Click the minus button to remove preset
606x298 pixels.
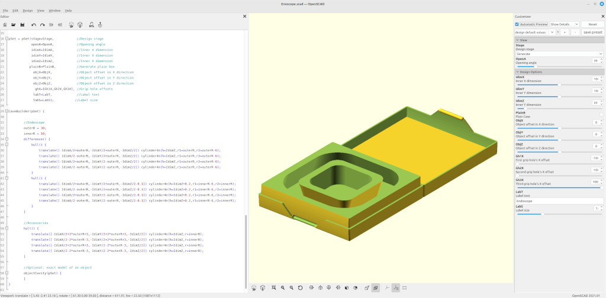pos(575,33)
